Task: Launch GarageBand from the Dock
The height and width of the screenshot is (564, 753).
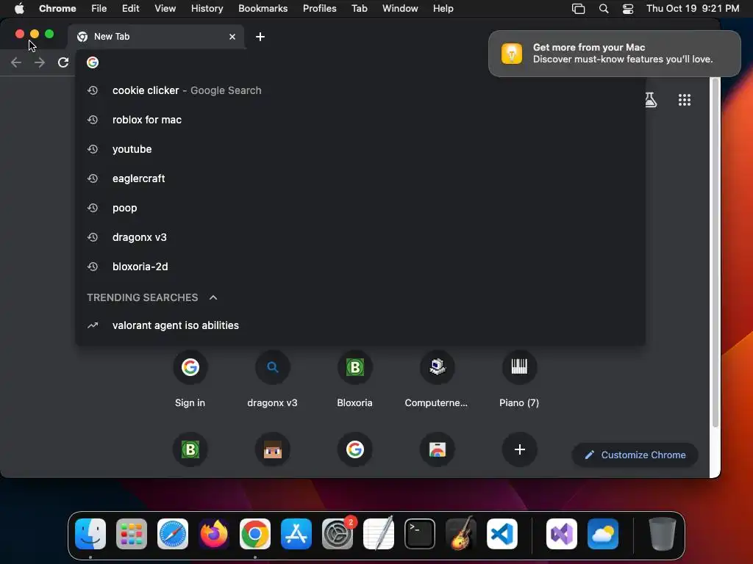Action: coord(461,534)
